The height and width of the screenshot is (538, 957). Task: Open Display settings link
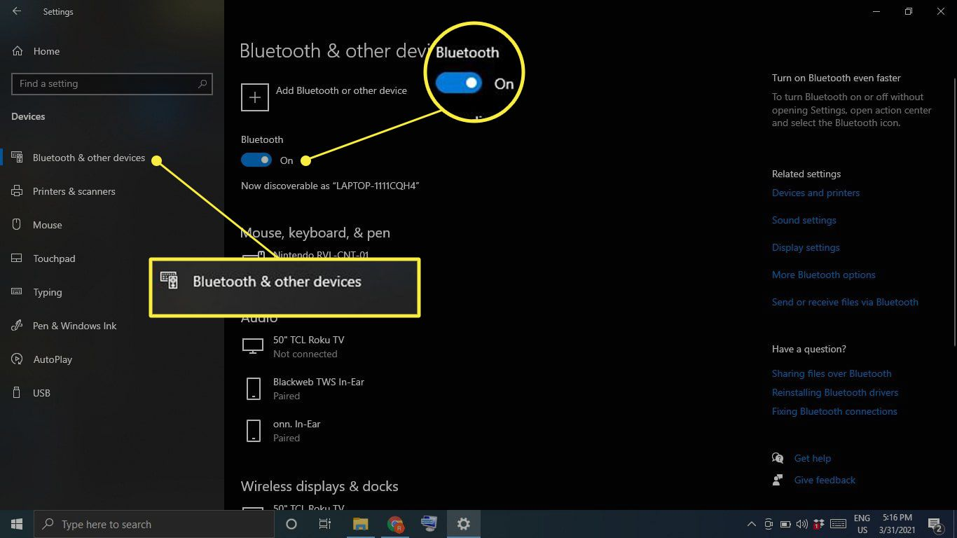pos(806,247)
